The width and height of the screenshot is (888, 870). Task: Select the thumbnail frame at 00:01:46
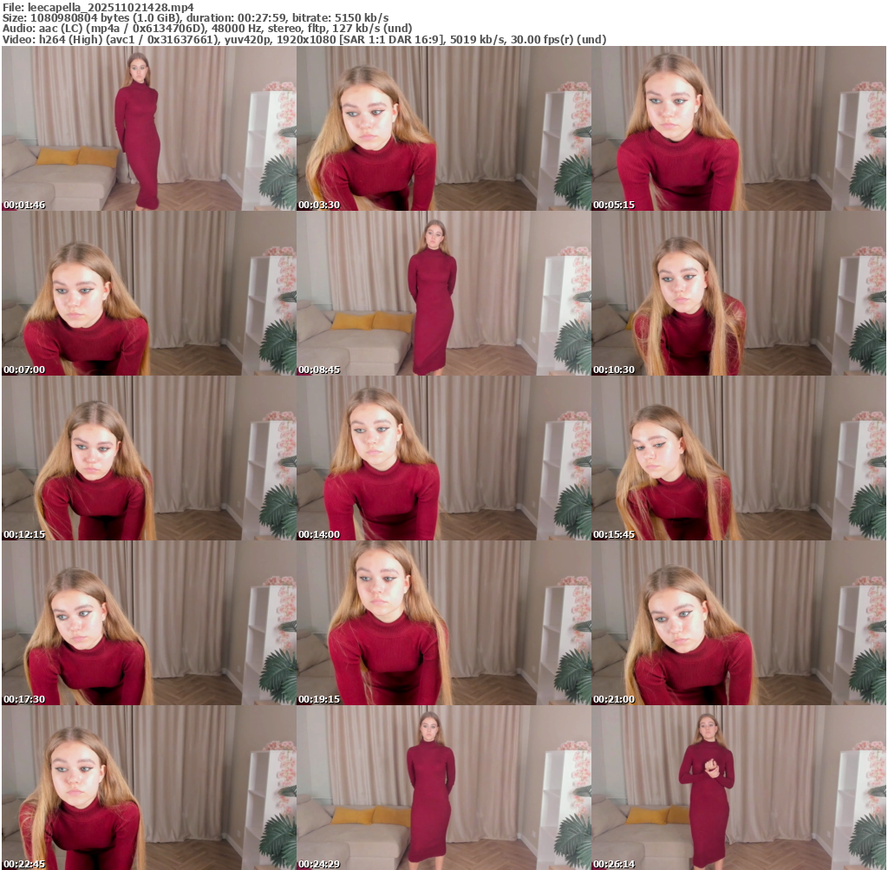[x=149, y=128]
